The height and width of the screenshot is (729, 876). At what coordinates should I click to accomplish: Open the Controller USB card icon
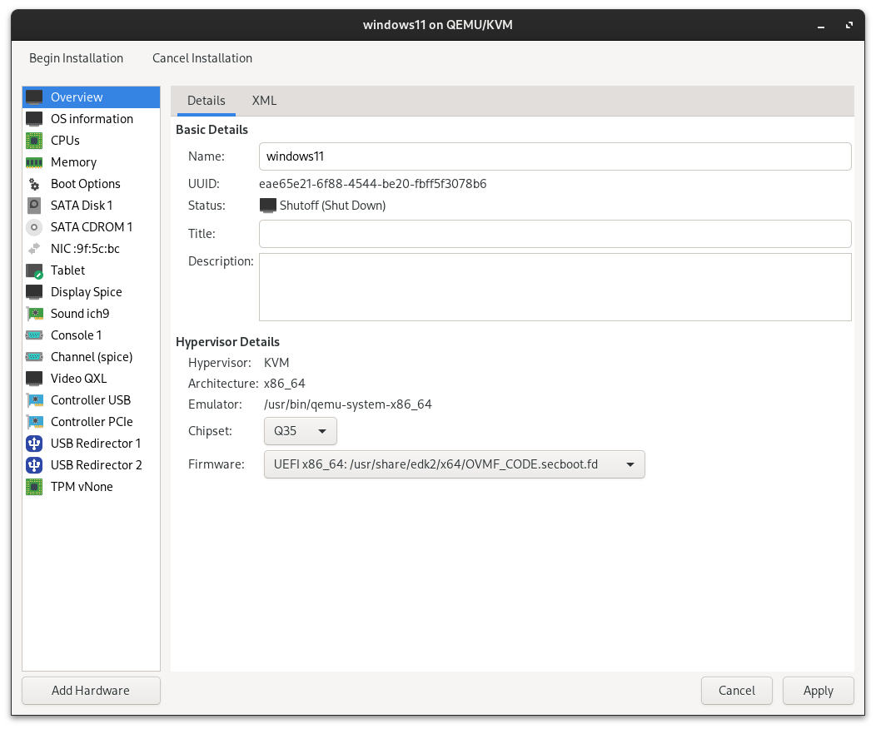(34, 400)
